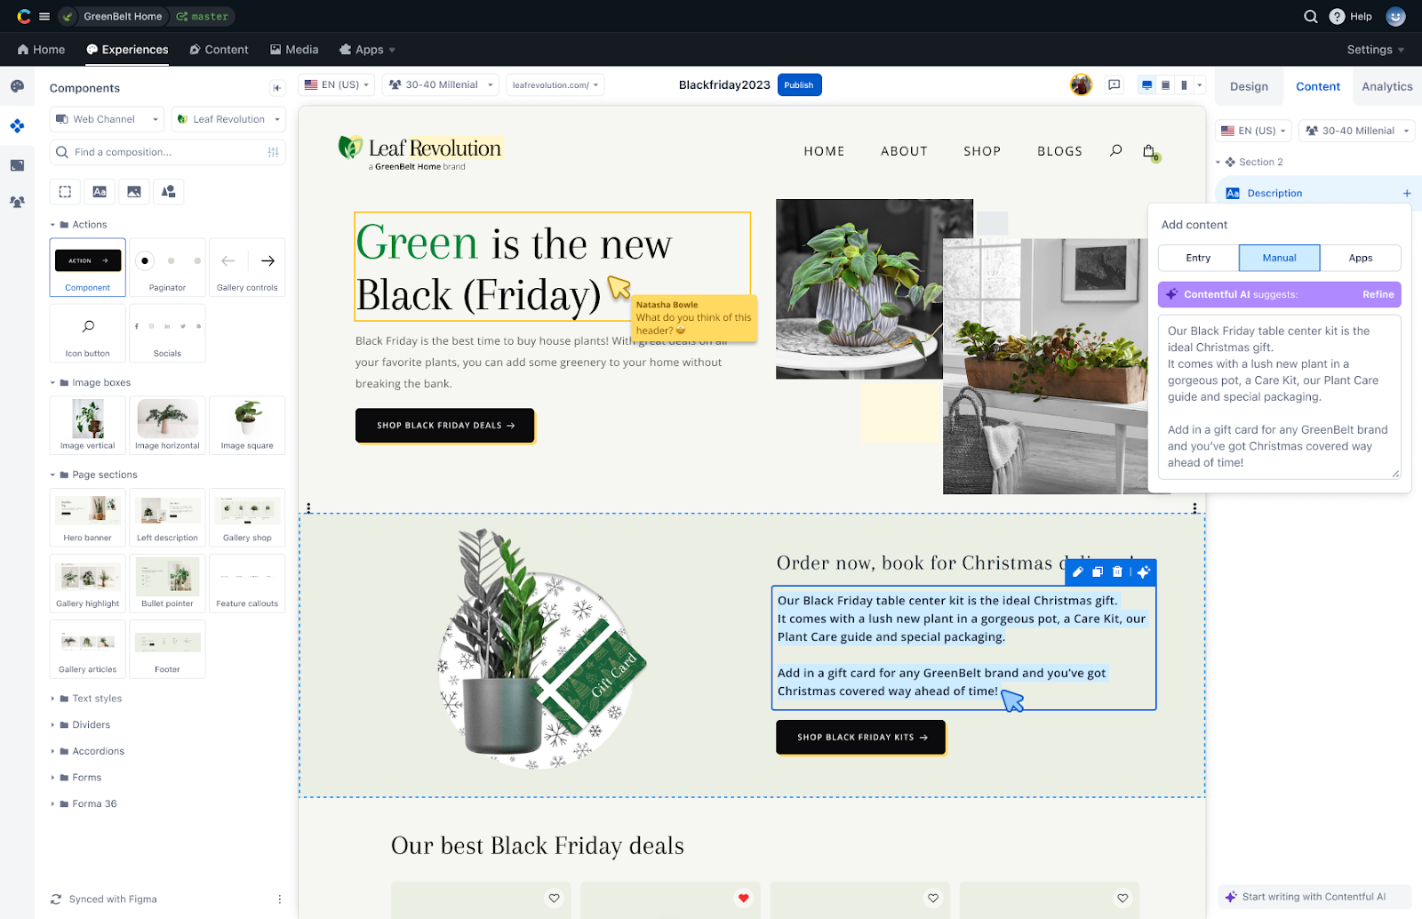Image resolution: width=1422 pixels, height=919 pixels.
Task: Select the Aa text component icon
Action: coord(100,191)
